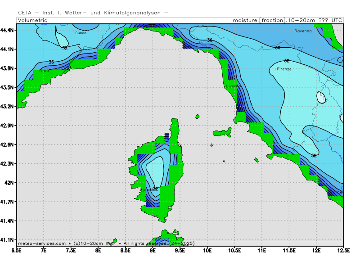Click the 6.5E longitude axis label
The image size is (360, 270).
[x=17, y=250]
